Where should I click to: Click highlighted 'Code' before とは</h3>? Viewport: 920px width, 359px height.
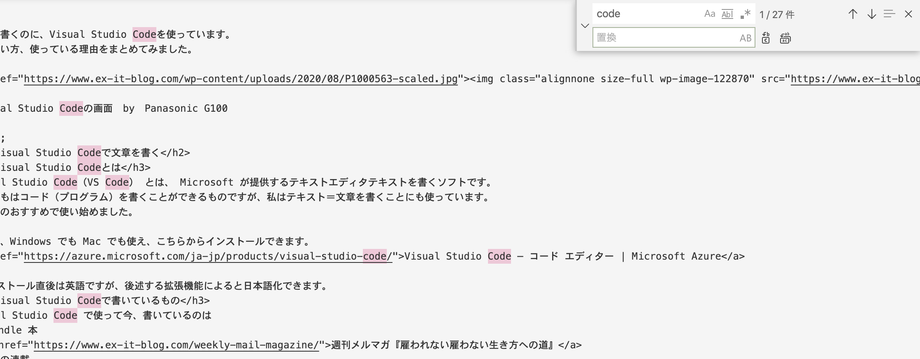point(89,168)
